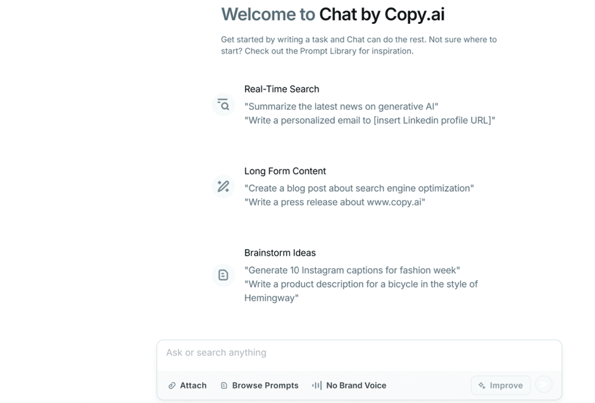Attach a file using the Attach button
The width and height of the screenshot is (595, 403).
(x=187, y=385)
